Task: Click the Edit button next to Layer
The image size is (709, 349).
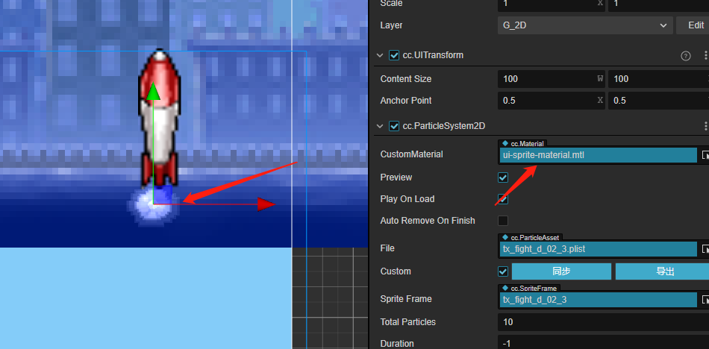Action: coord(693,25)
